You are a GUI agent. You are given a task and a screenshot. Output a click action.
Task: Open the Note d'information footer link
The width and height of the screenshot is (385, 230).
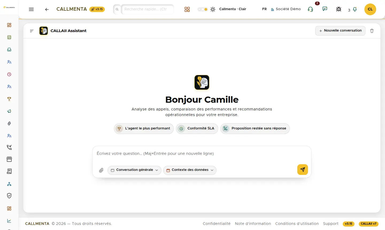[x=253, y=224]
